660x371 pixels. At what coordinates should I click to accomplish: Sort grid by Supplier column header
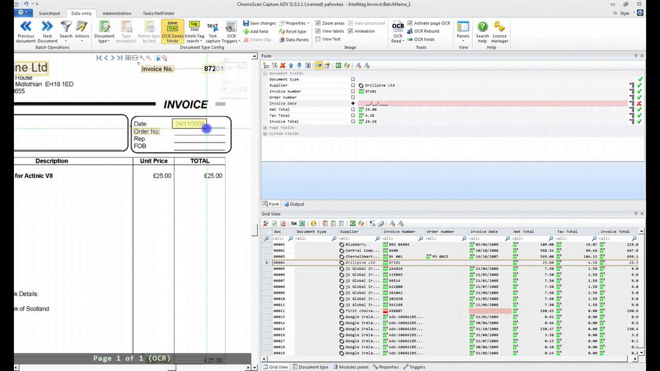click(360, 232)
